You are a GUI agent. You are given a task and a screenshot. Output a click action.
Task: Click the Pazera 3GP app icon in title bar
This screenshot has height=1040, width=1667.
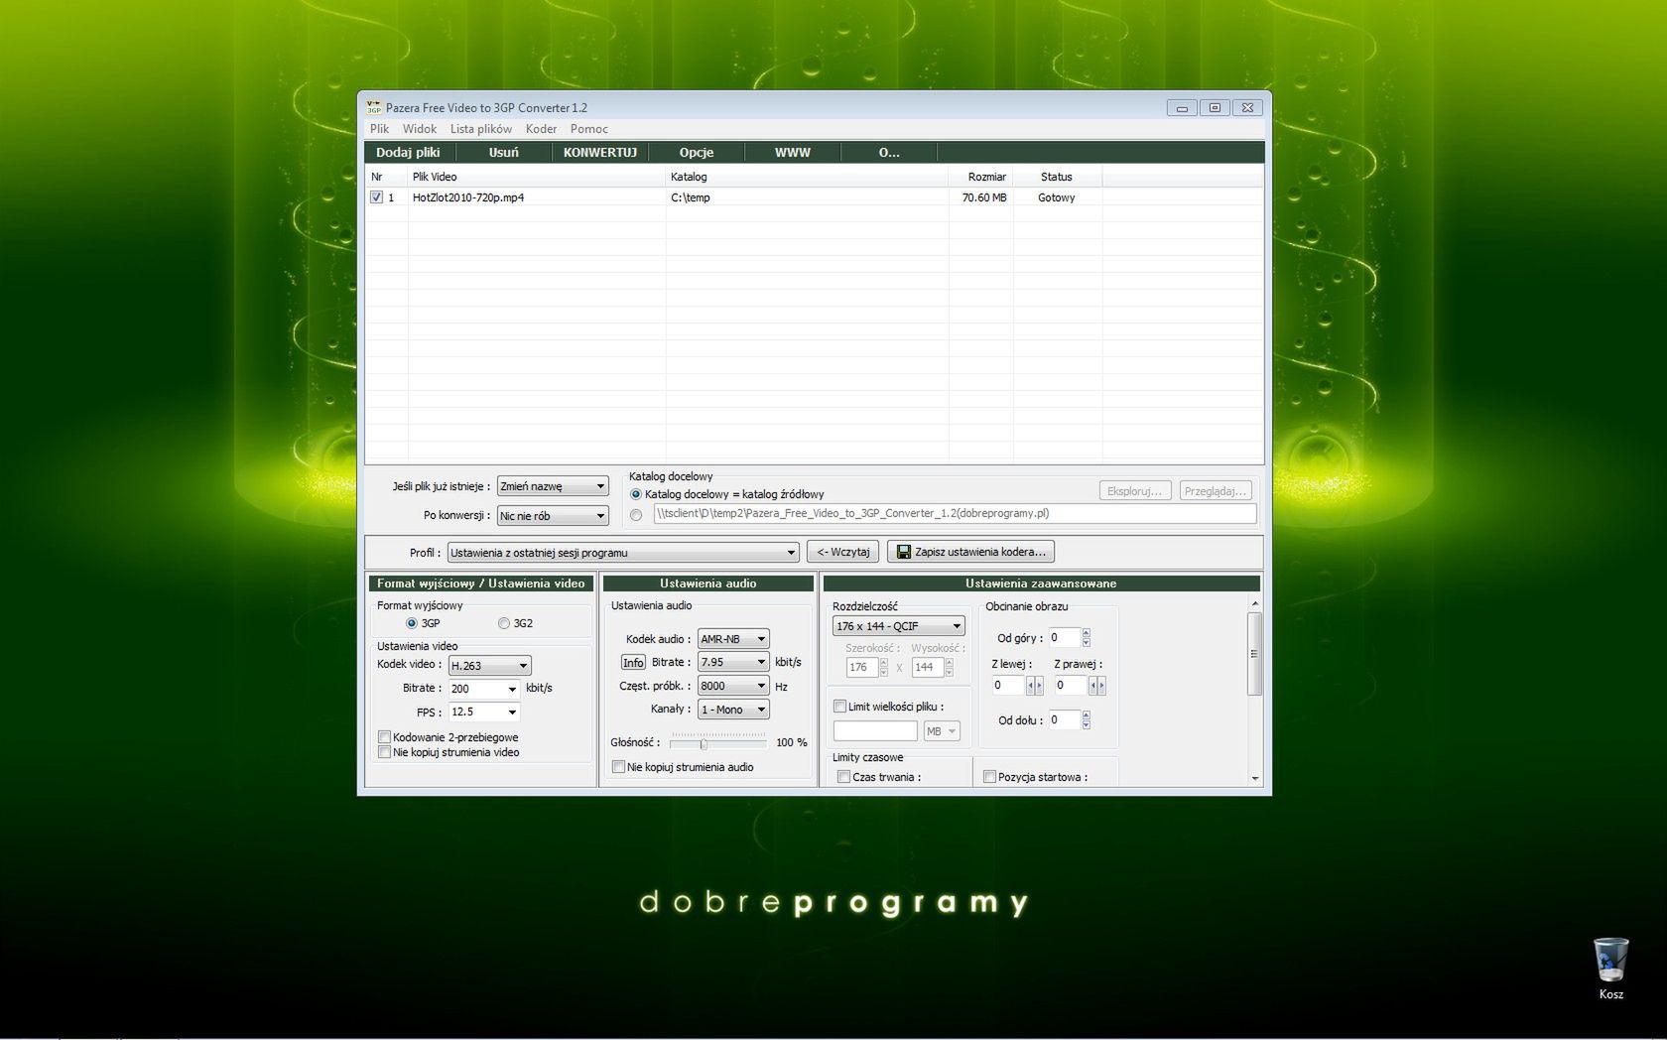(x=373, y=107)
